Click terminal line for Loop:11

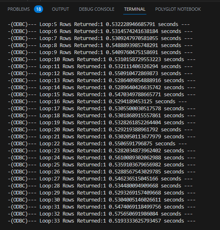tap(100, 66)
